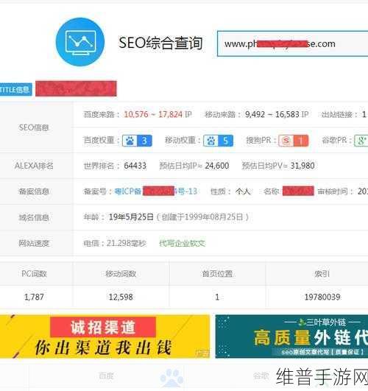368x391 pixels.
Task: Click the 备案信息 row label
Action: click(34, 191)
